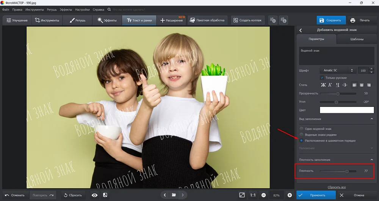Select Водяные знаки рядами radio option

(301, 135)
